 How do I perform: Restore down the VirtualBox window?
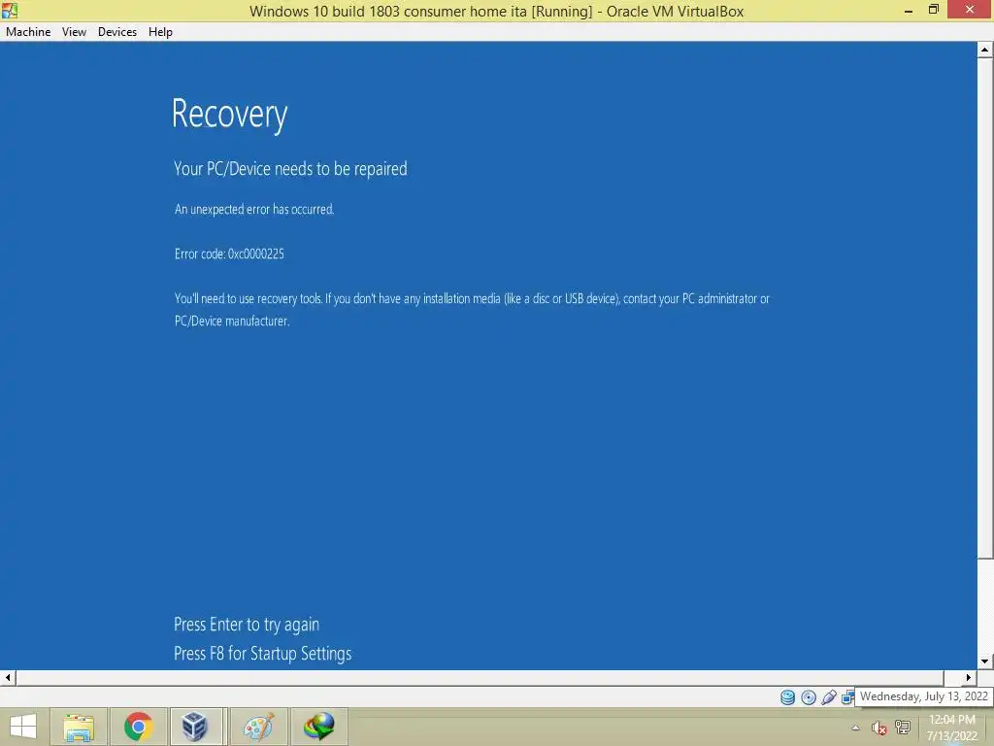933,10
